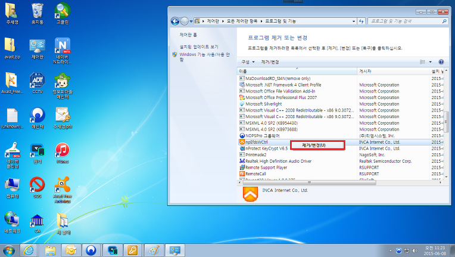Select Microsoft Silverlight in the list
The height and width of the screenshot is (257, 455).
pyautogui.click(x=341, y=104)
